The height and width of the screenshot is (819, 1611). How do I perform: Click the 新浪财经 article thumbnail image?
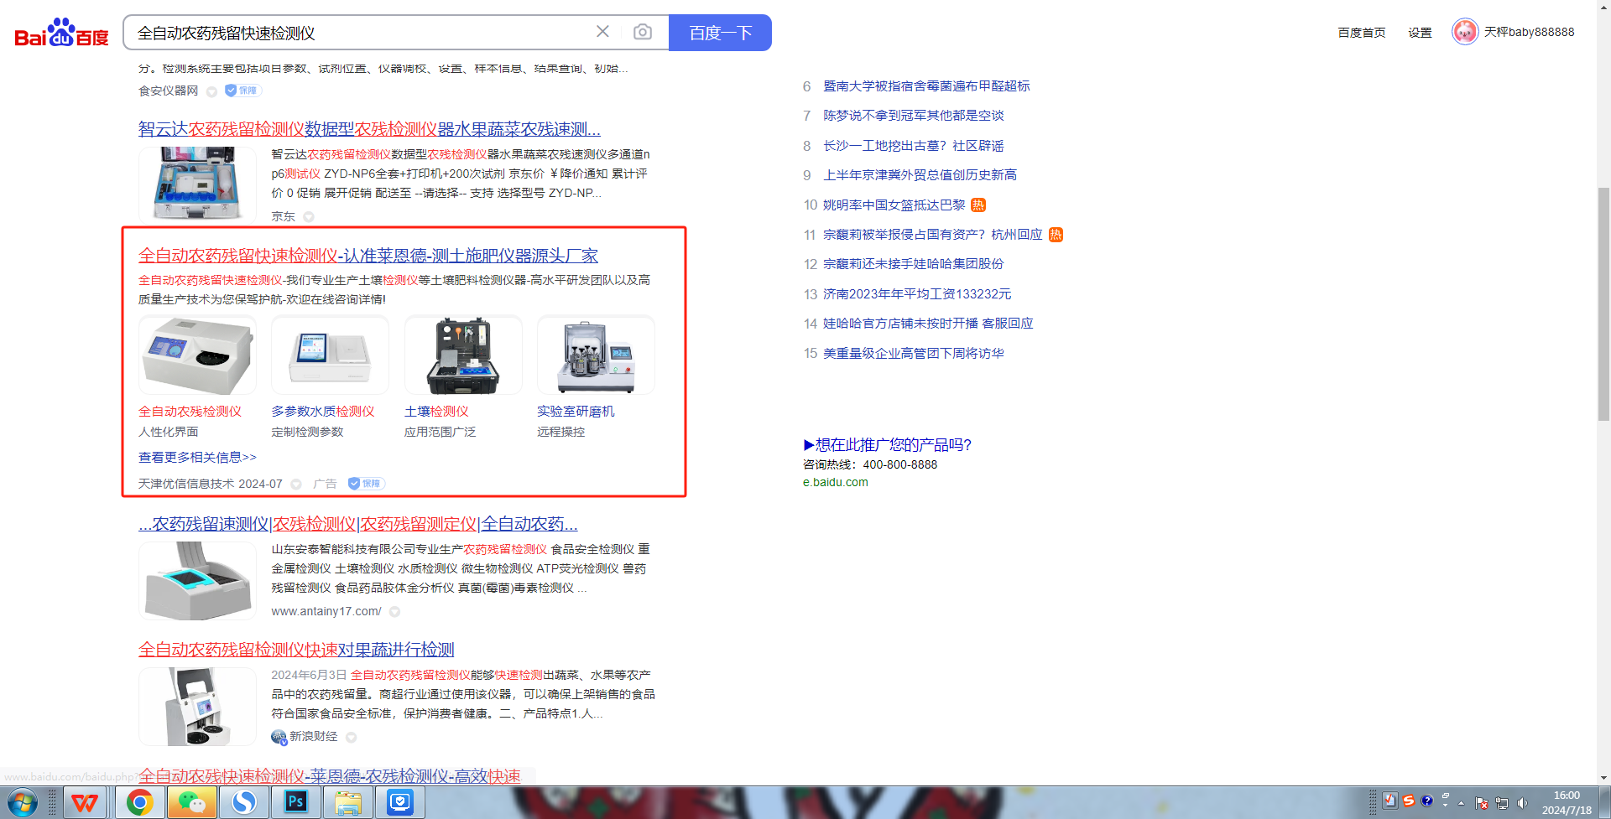pyautogui.click(x=197, y=707)
